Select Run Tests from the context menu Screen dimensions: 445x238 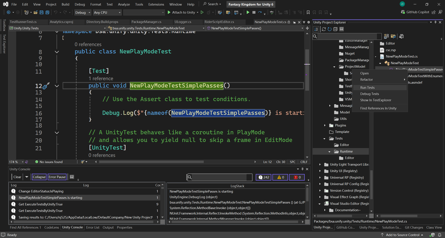367,88
